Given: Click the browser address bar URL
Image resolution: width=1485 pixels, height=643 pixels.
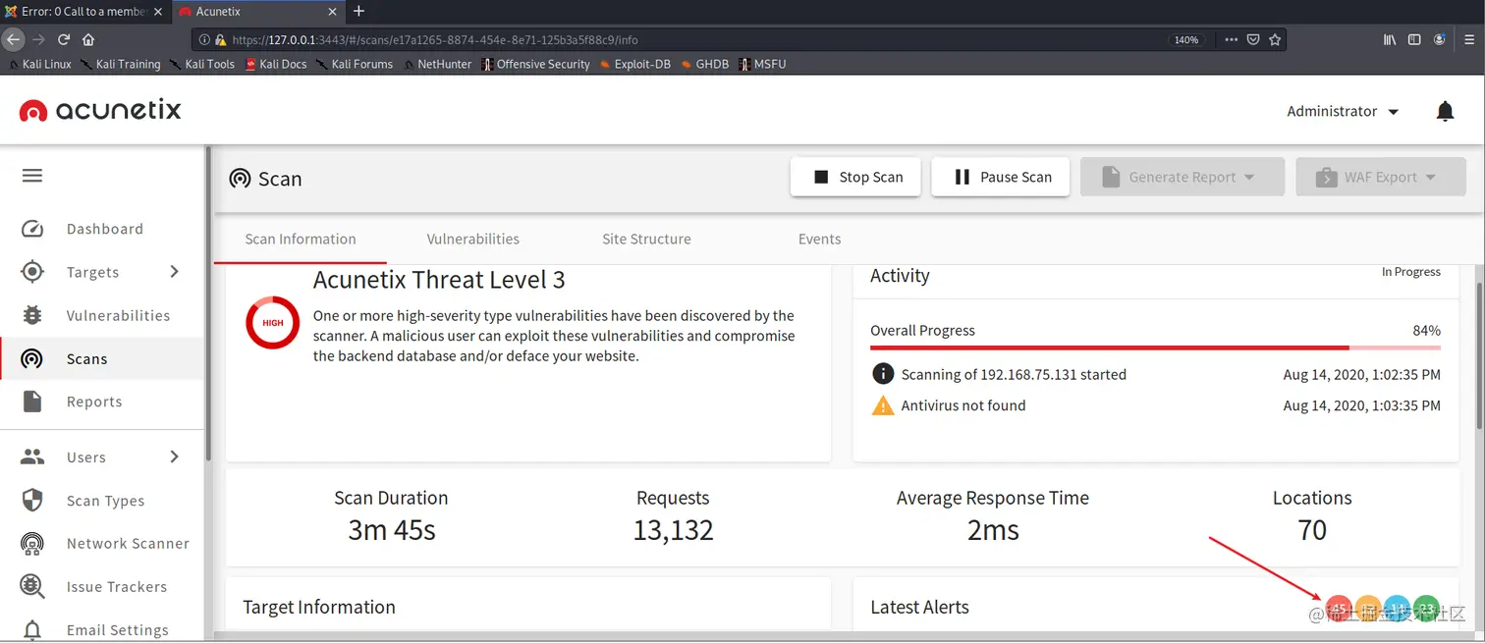Looking at the screenshot, I should tap(435, 40).
